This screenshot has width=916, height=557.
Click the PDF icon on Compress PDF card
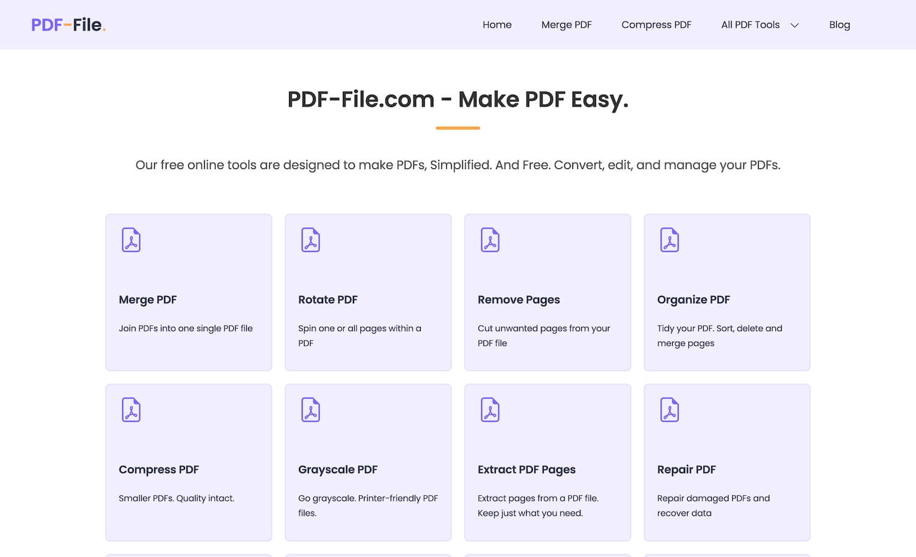pos(131,410)
